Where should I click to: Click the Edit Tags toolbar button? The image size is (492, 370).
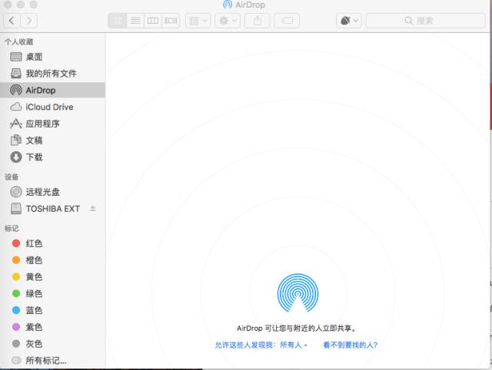[x=287, y=21]
